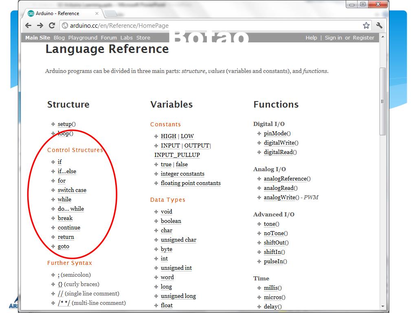Open the switch case reference

click(x=72, y=190)
